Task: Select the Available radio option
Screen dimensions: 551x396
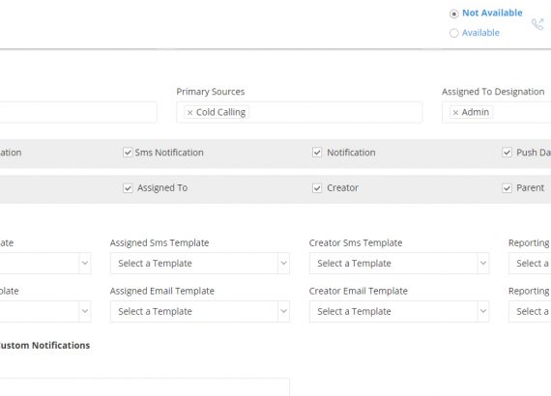Action: coord(454,33)
